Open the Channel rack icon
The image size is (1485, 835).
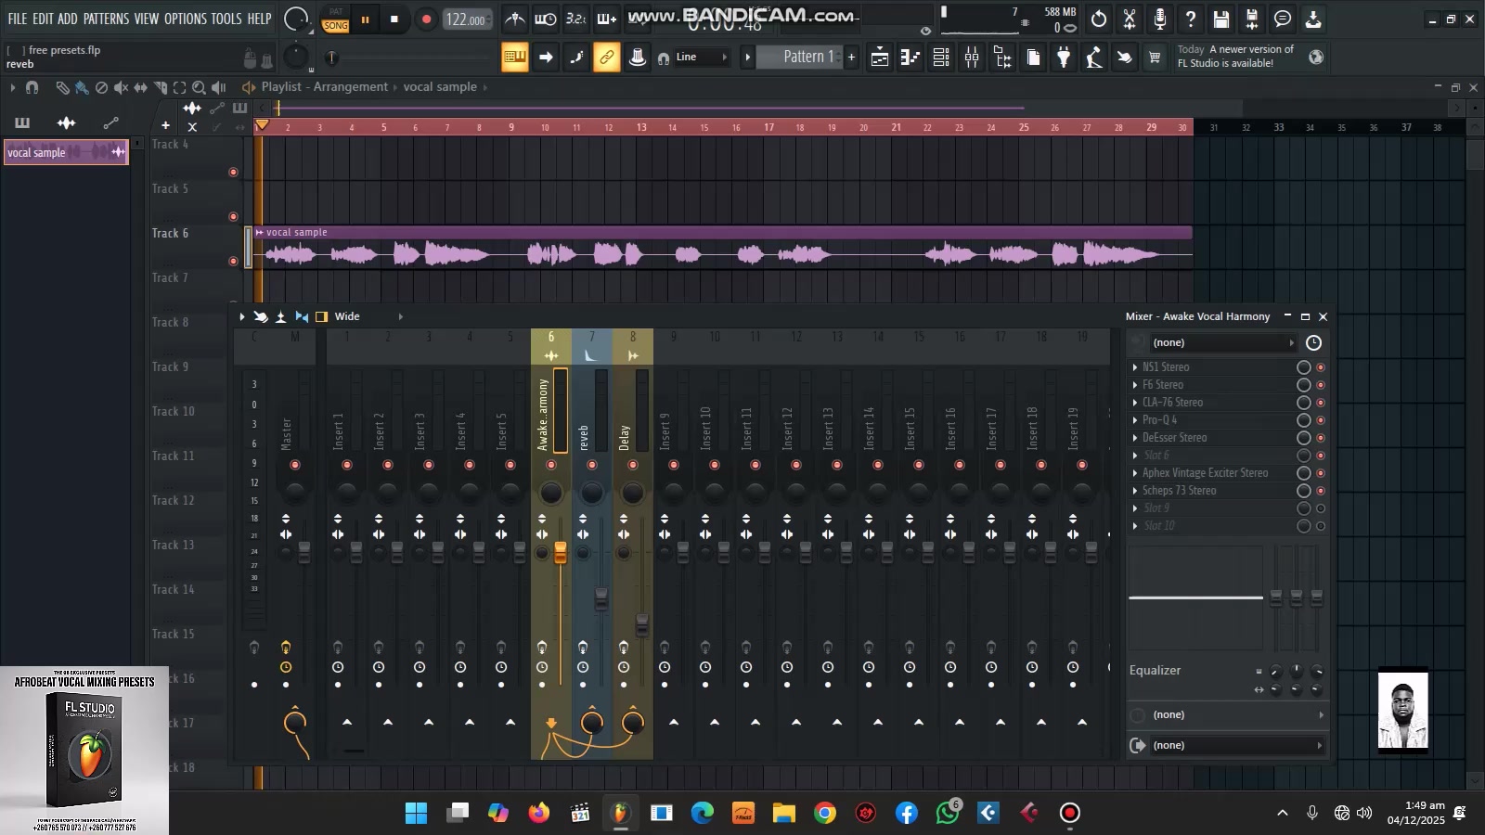[x=941, y=58]
